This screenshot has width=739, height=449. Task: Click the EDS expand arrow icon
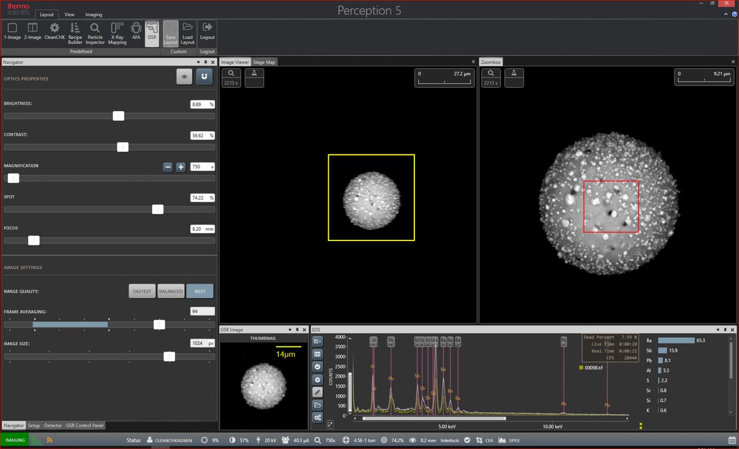329,424
